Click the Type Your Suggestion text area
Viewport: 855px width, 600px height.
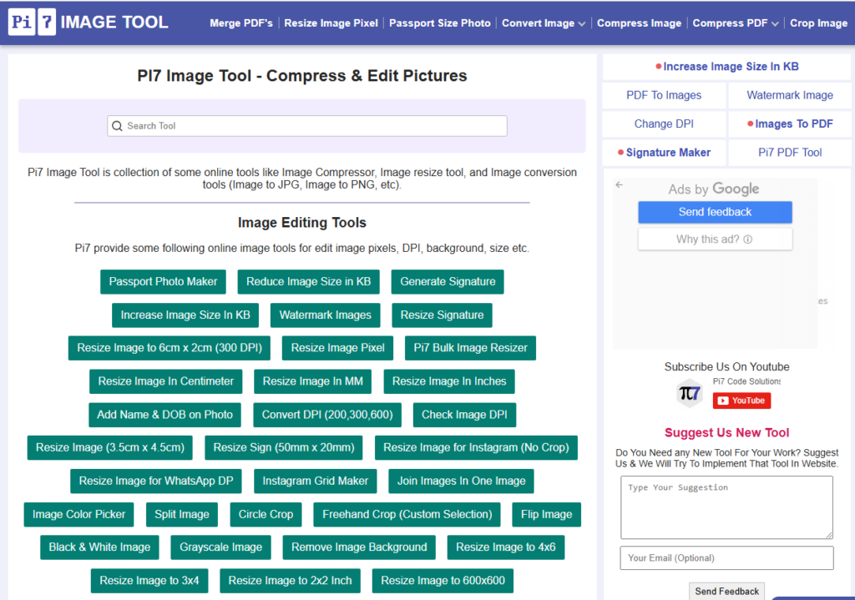click(726, 507)
